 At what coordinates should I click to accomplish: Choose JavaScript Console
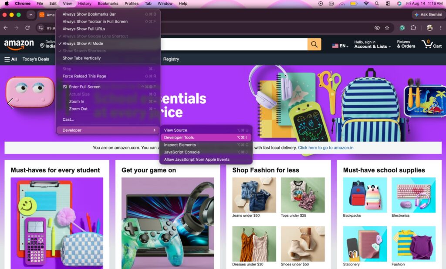click(206, 152)
